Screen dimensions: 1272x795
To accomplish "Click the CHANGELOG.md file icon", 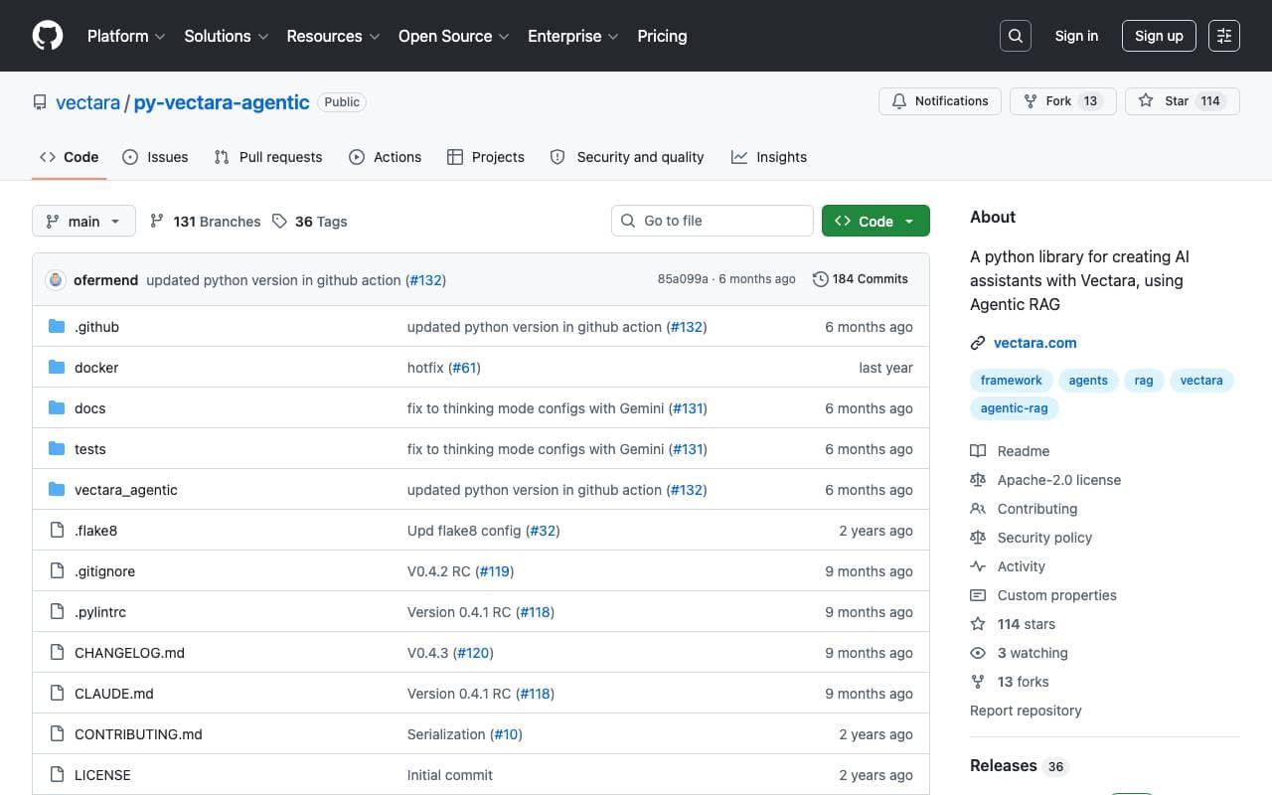I will [x=57, y=653].
